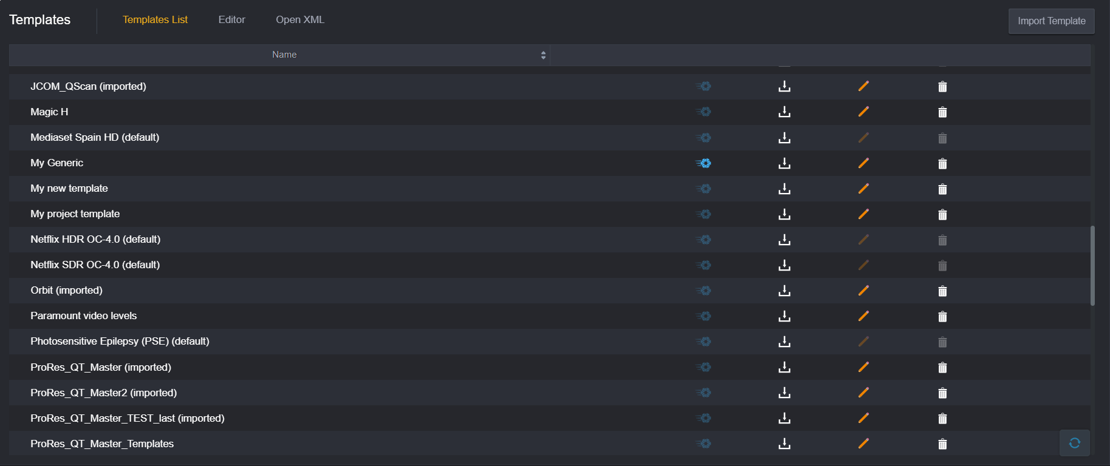Sort templates by the Name column arrows

tap(543, 55)
